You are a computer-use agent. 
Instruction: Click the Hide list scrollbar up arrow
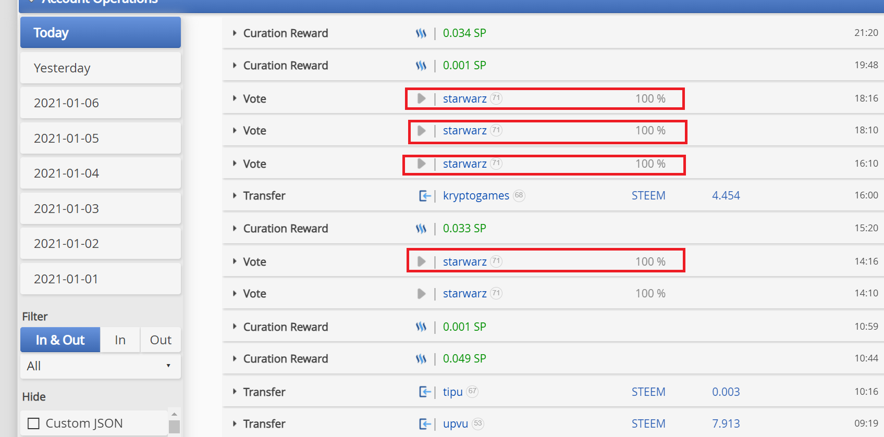pos(174,414)
